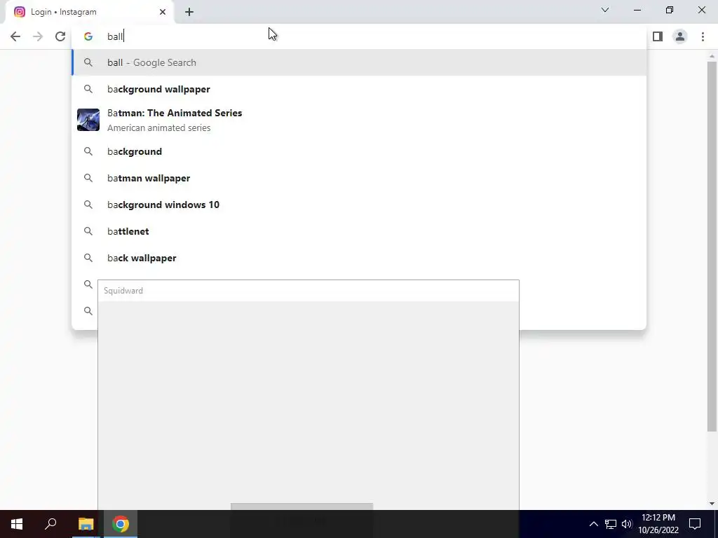This screenshot has height=538, width=718.
Task: Click the Batman series thumbnail image
Action: click(88, 120)
